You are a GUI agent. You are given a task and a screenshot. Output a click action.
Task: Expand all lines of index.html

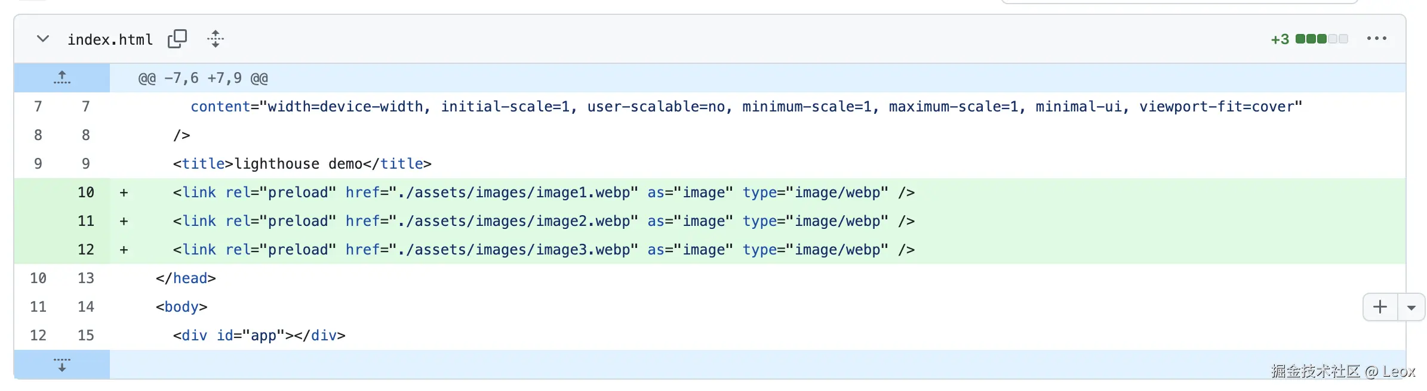click(x=216, y=39)
